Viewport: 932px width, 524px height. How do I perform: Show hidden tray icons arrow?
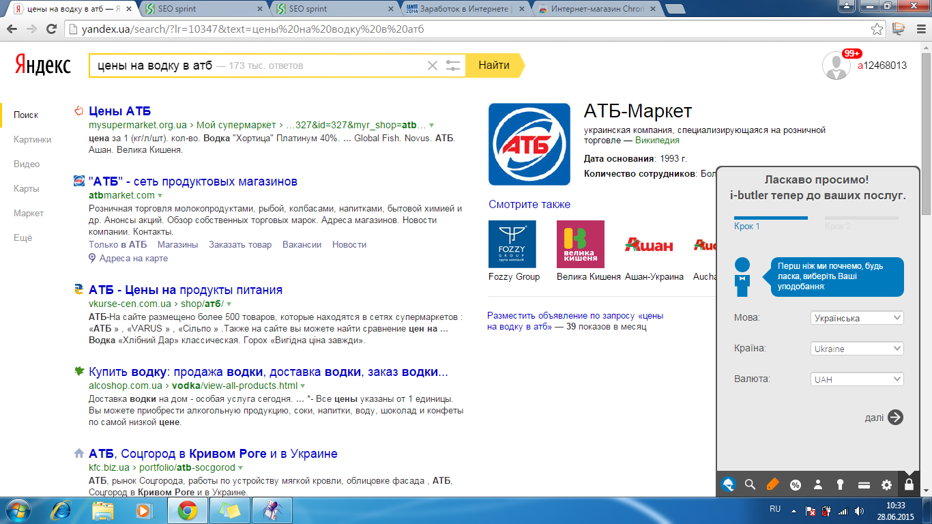point(793,510)
